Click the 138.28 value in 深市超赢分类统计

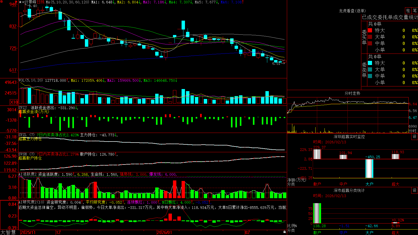tap(320, 226)
